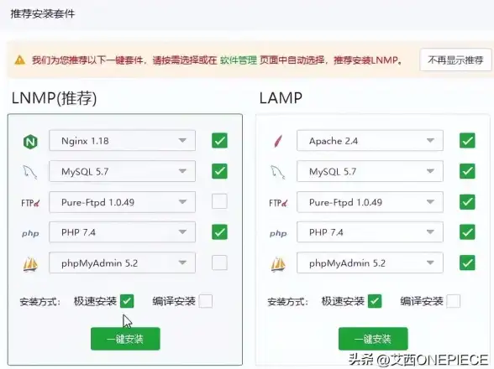Viewport: 494px width, 369px height.
Task: Uncheck MySQL 5.7 in LAMP
Action: coord(467,171)
